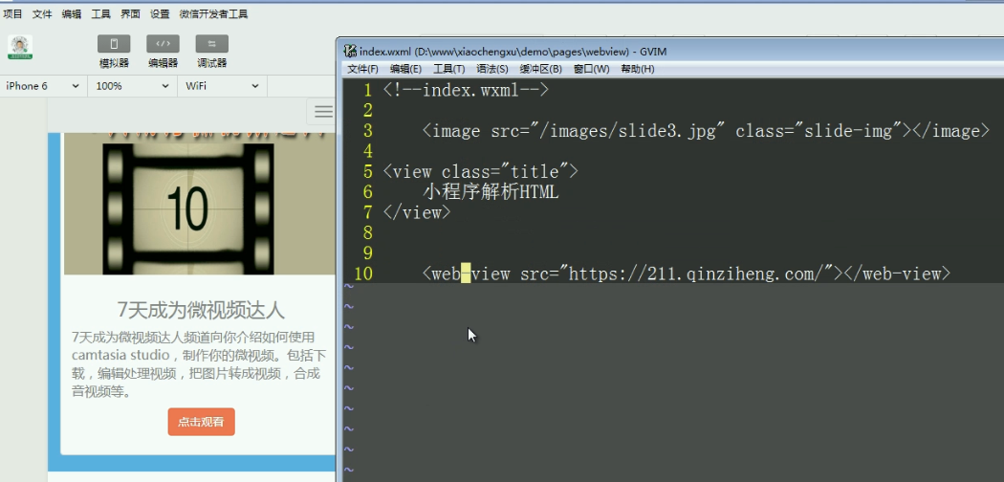Click the 点击观看 button
The image size is (1004, 482).
(201, 422)
